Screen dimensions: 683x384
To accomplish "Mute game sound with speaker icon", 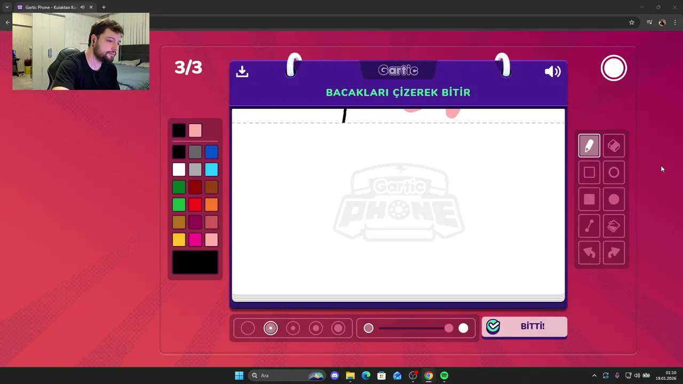I will click(x=552, y=71).
